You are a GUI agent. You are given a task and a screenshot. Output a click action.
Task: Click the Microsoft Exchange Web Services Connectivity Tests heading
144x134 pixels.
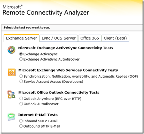(68, 70)
